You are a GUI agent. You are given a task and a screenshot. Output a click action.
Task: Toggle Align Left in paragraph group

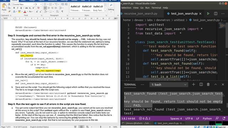(x=45, y=8)
